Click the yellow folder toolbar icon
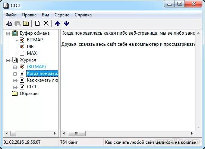Screen dimensions: 205x149 (x=26, y=23)
